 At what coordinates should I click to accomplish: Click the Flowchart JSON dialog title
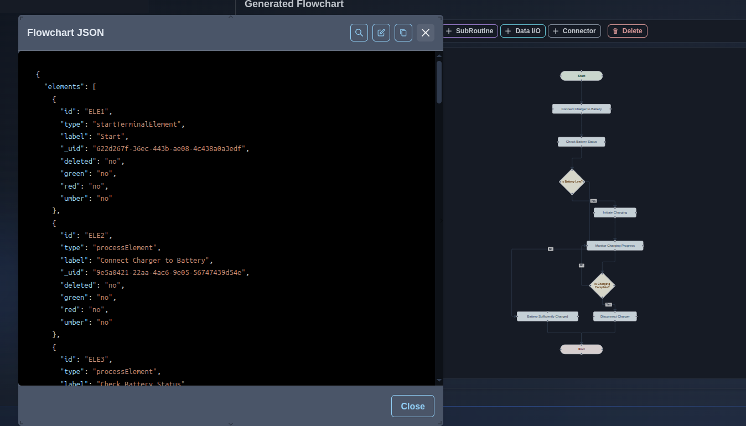pyautogui.click(x=65, y=33)
